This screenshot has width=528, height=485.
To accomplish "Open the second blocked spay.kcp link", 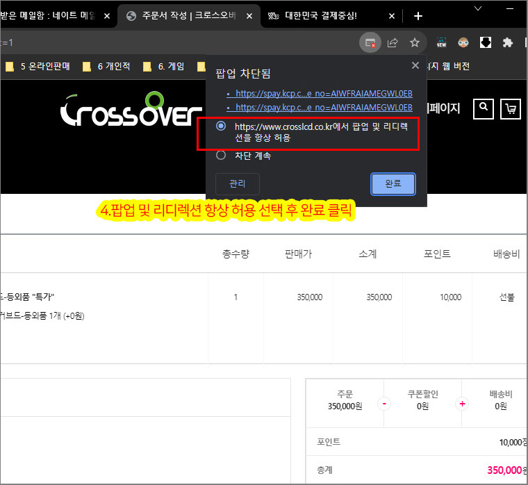I will [x=324, y=108].
